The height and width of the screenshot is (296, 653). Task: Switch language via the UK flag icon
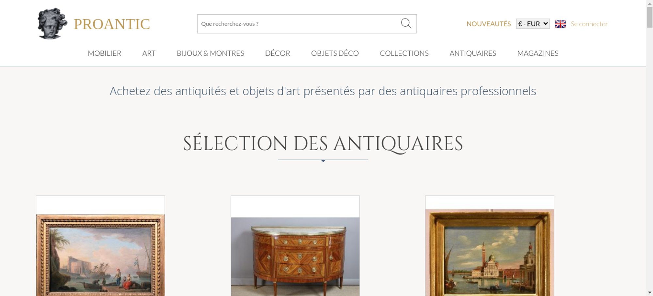point(560,24)
